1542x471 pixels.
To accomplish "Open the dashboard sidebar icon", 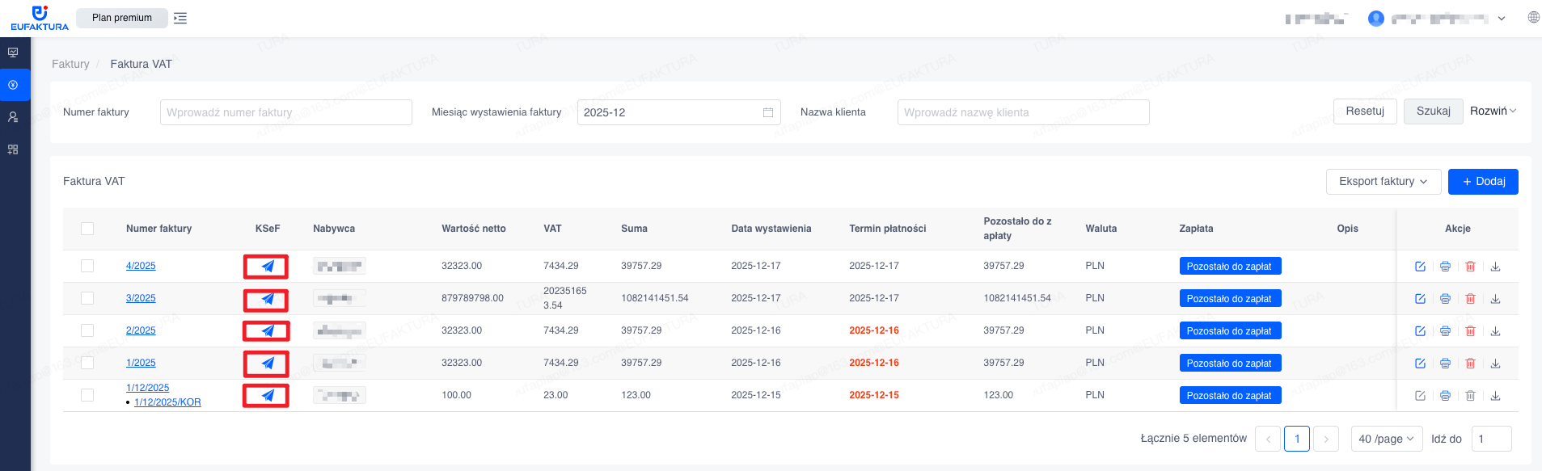I will pyautogui.click(x=13, y=53).
